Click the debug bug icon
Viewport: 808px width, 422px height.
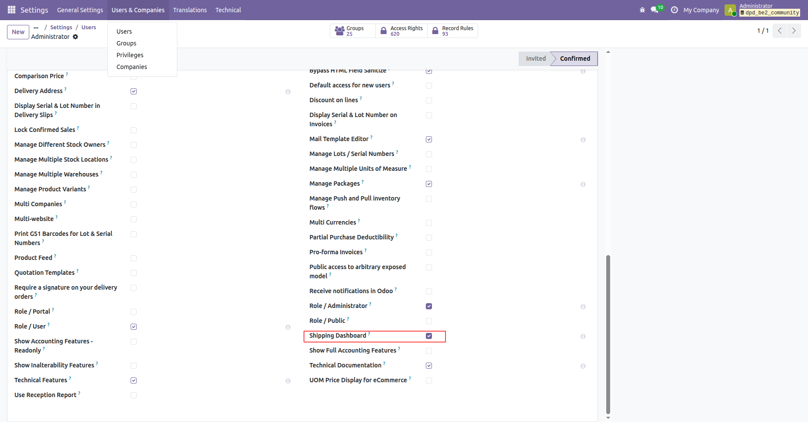[642, 10]
